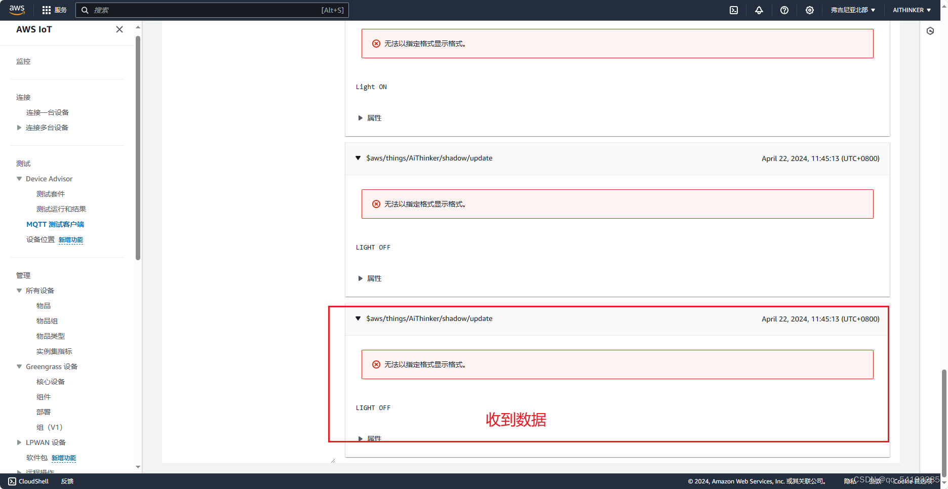This screenshot has width=948, height=489.
Task: Open the services grid menu
Action: [47, 10]
